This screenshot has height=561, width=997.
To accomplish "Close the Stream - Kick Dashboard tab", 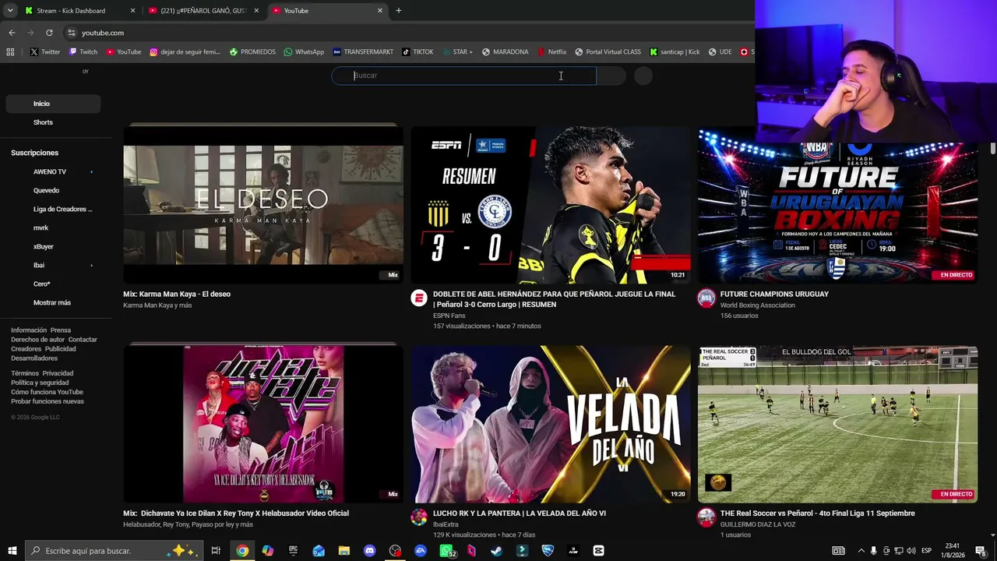I will click(x=132, y=11).
